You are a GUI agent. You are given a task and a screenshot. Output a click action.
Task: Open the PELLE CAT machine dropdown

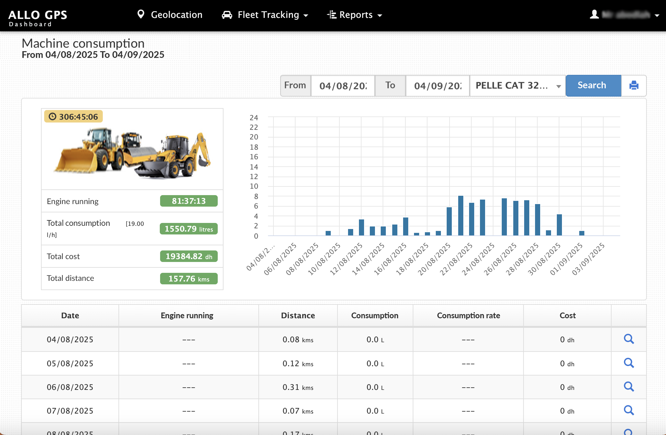(517, 85)
